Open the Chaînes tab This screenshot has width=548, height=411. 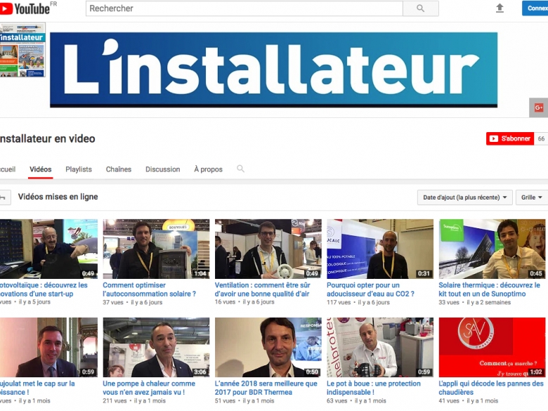coord(119,169)
